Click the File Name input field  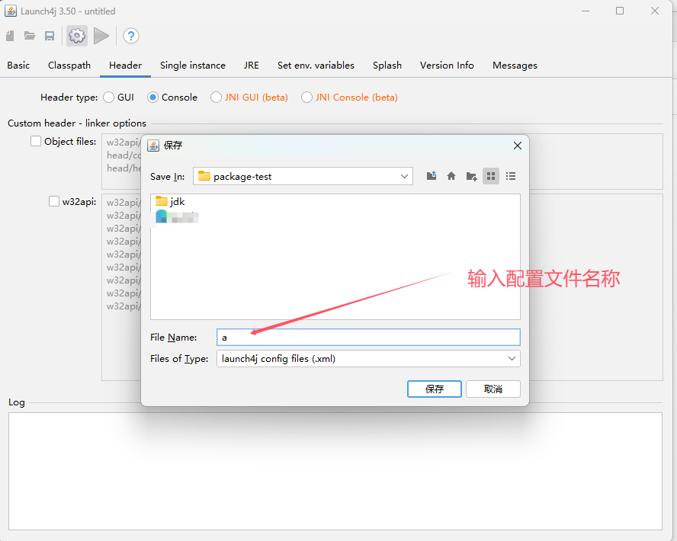click(368, 338)
